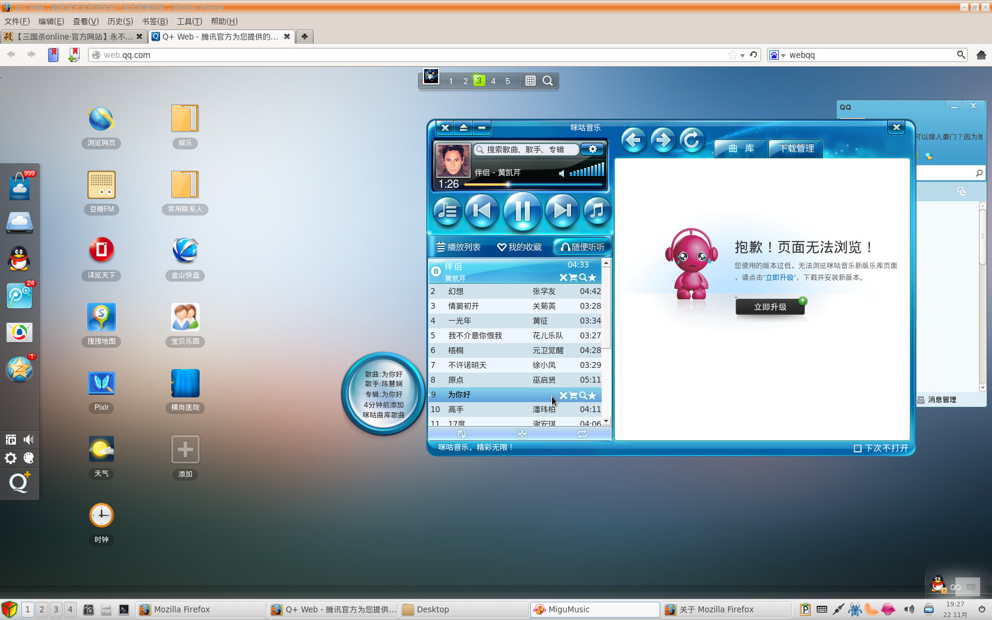Image resolution: width=992 pixels, height=620 pixels.
Task: Select song 我不介意你恨我 in playlist
Action: pos(515,335)
